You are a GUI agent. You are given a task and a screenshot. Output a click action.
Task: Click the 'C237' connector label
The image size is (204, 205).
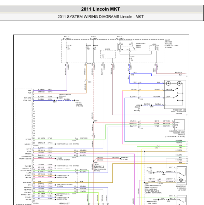141,129
